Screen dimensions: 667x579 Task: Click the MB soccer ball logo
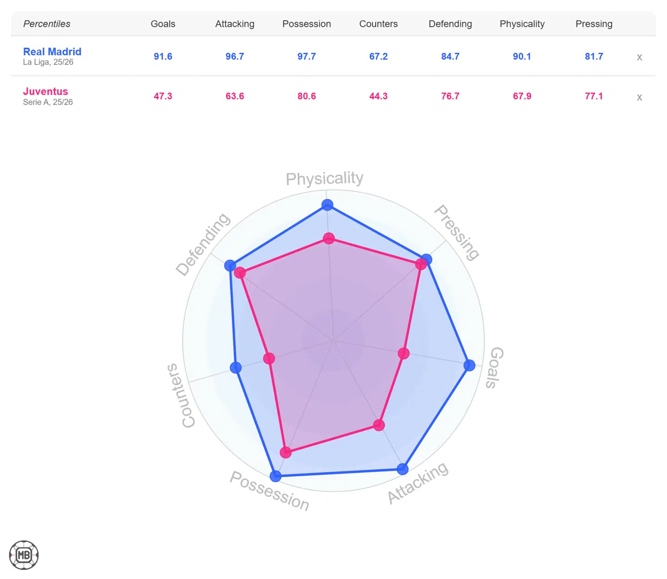pyautogui.click(x=24, y=555)
